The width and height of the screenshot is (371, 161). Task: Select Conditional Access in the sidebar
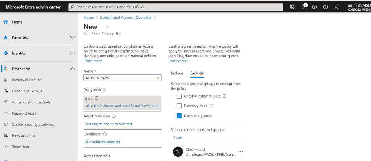click(27, 91)
